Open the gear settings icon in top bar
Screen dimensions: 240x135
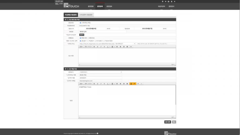click(162, 1)
